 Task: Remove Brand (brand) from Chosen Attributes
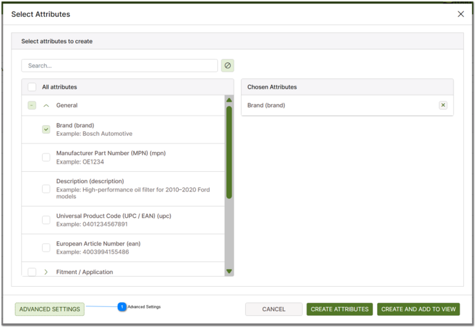(x=443, y=106)
